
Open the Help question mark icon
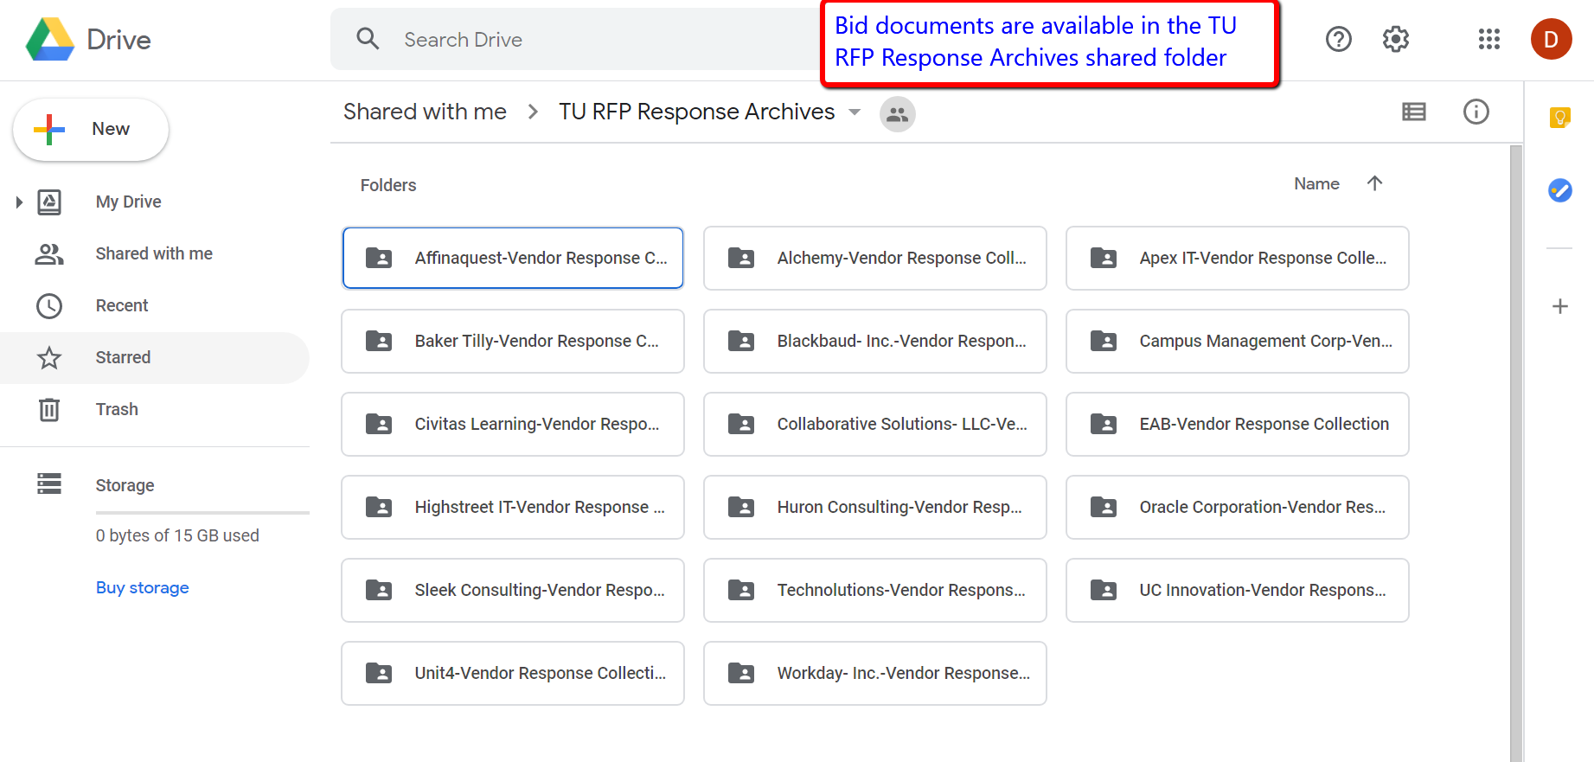(1338, 39)
